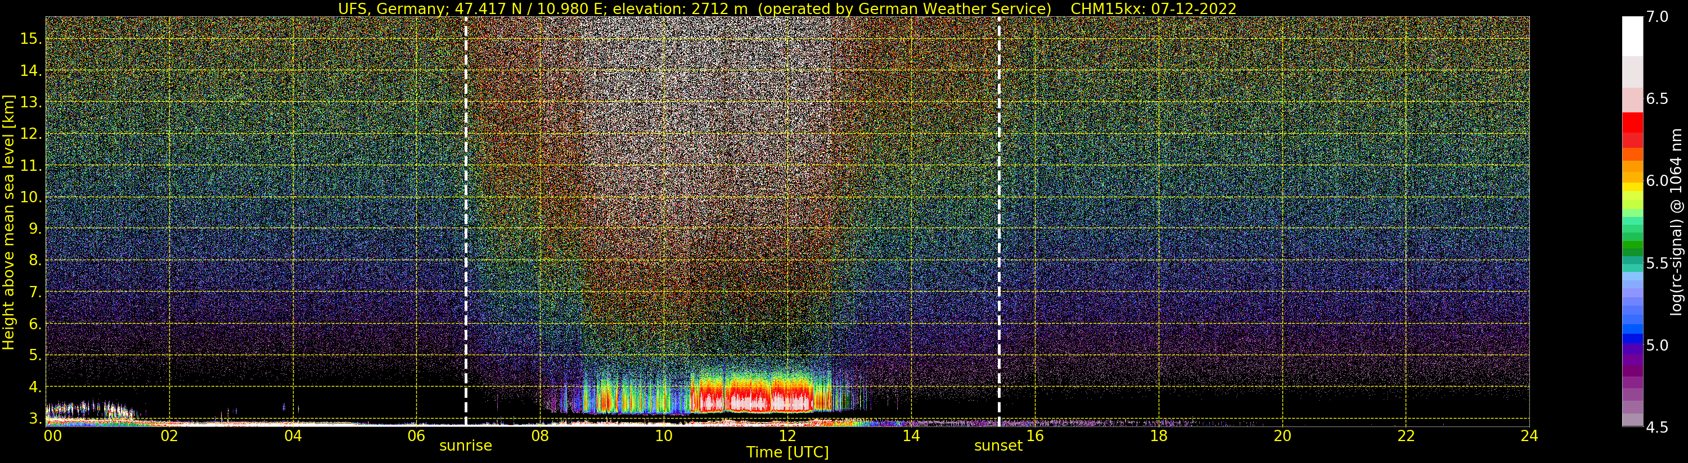Click the "6.0" colorbar tick value
This screenshot has height=463, width=1688.
click(1657, 181)
